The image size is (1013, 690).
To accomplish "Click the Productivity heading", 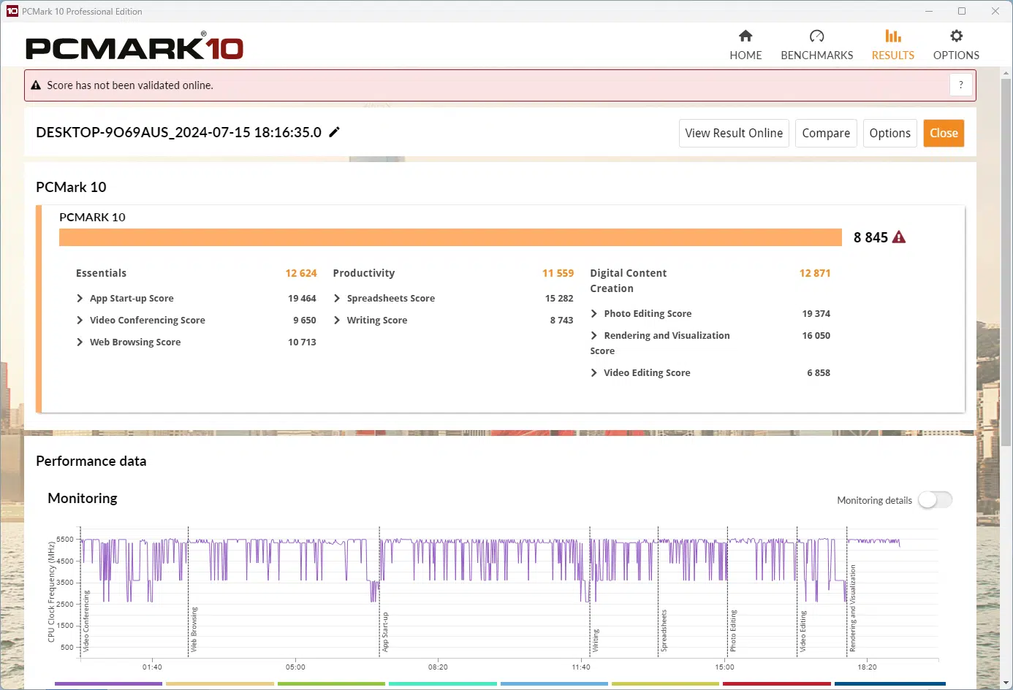I will pos(363,273).
